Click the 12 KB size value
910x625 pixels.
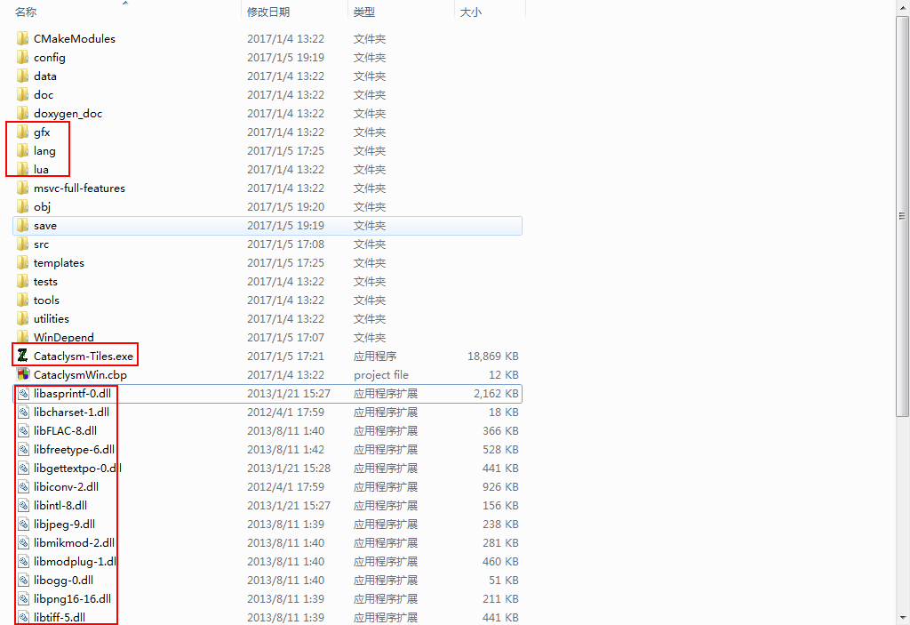click(503, 374)
